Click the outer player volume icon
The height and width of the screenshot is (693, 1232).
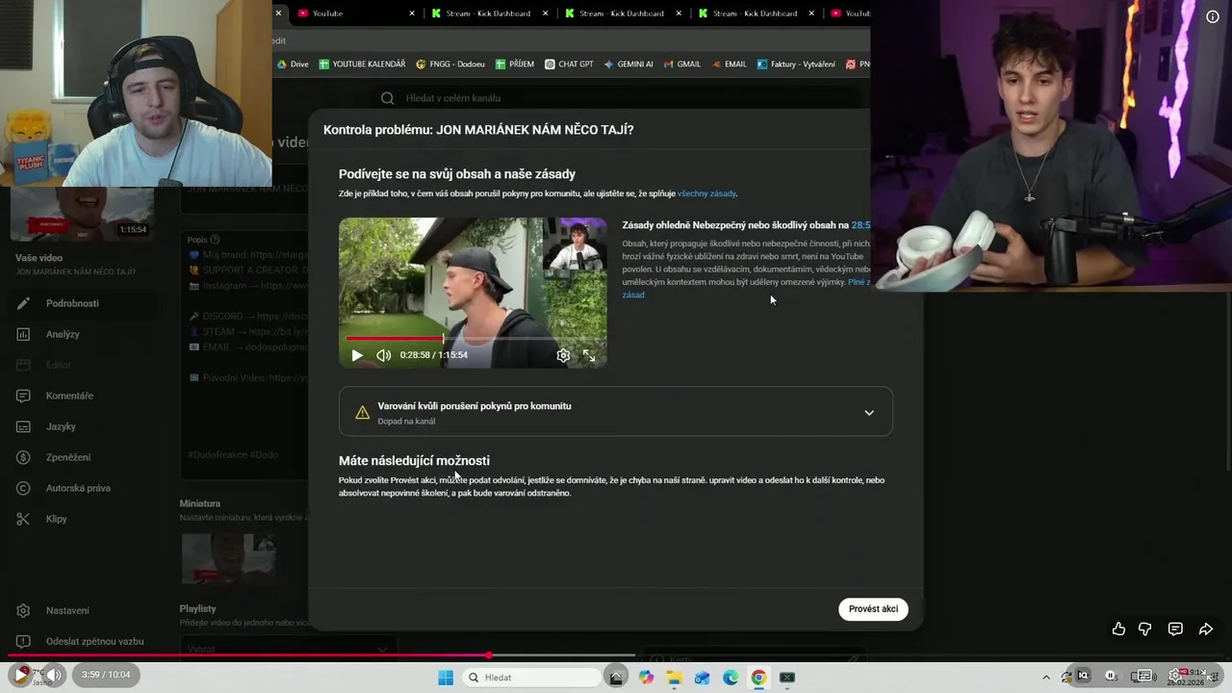coord(53,675)
